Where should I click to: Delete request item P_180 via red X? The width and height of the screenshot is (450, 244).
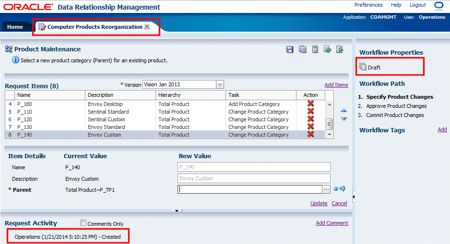[310, 104]
